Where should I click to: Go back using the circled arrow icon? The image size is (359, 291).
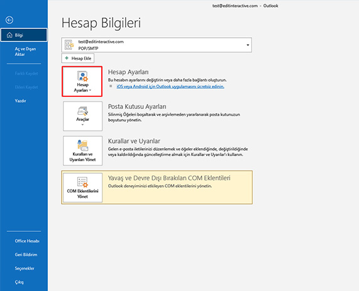[9, 20]
